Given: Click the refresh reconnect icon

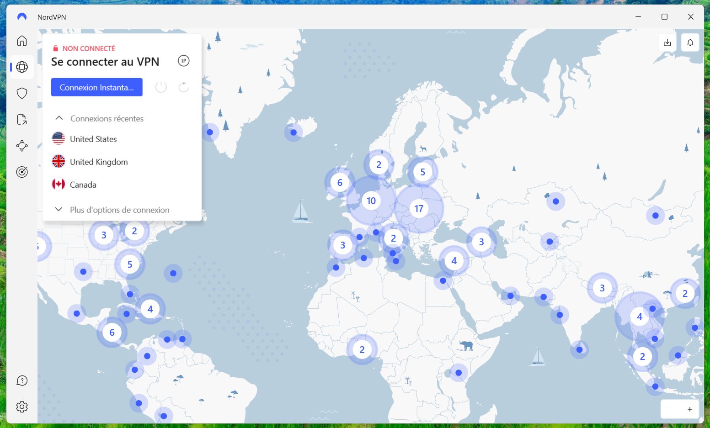Looking at the screenshot, I should (x=184, y=87).
